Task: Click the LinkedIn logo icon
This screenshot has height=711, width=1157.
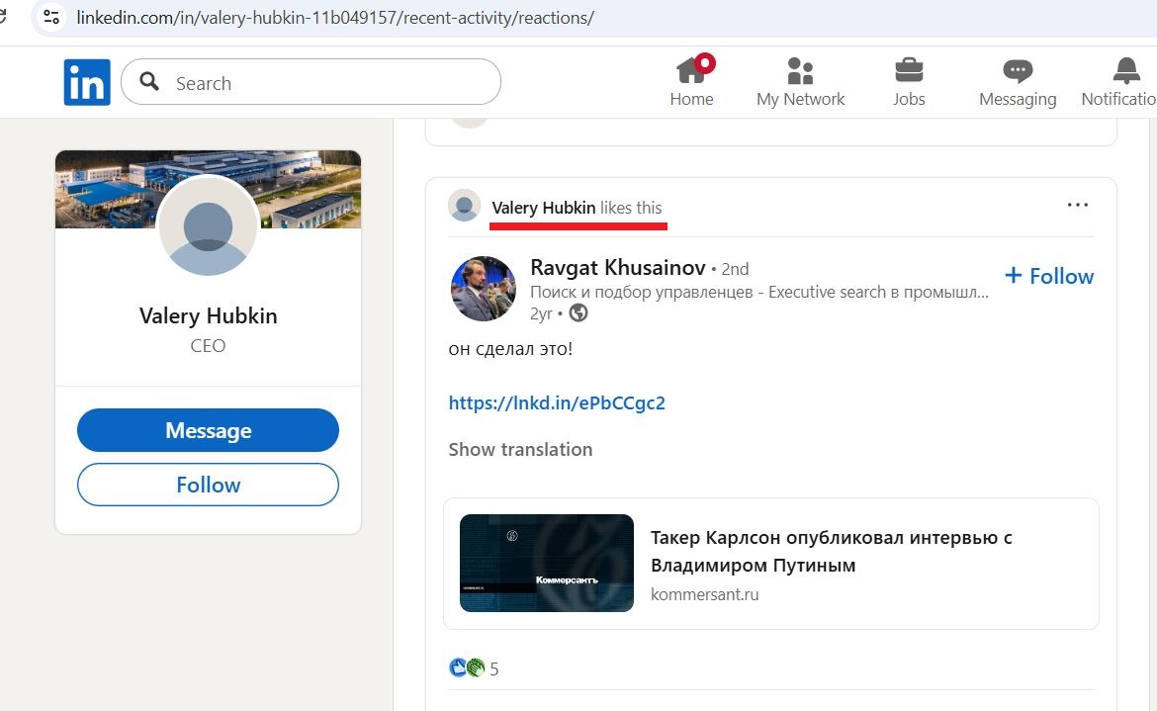Action: click(x=87, y=82)
